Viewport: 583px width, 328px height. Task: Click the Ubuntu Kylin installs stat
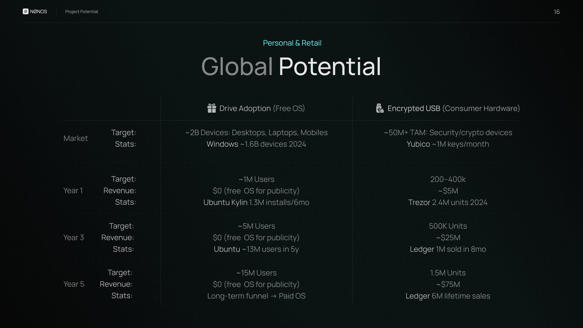click(x=256, y=202)
